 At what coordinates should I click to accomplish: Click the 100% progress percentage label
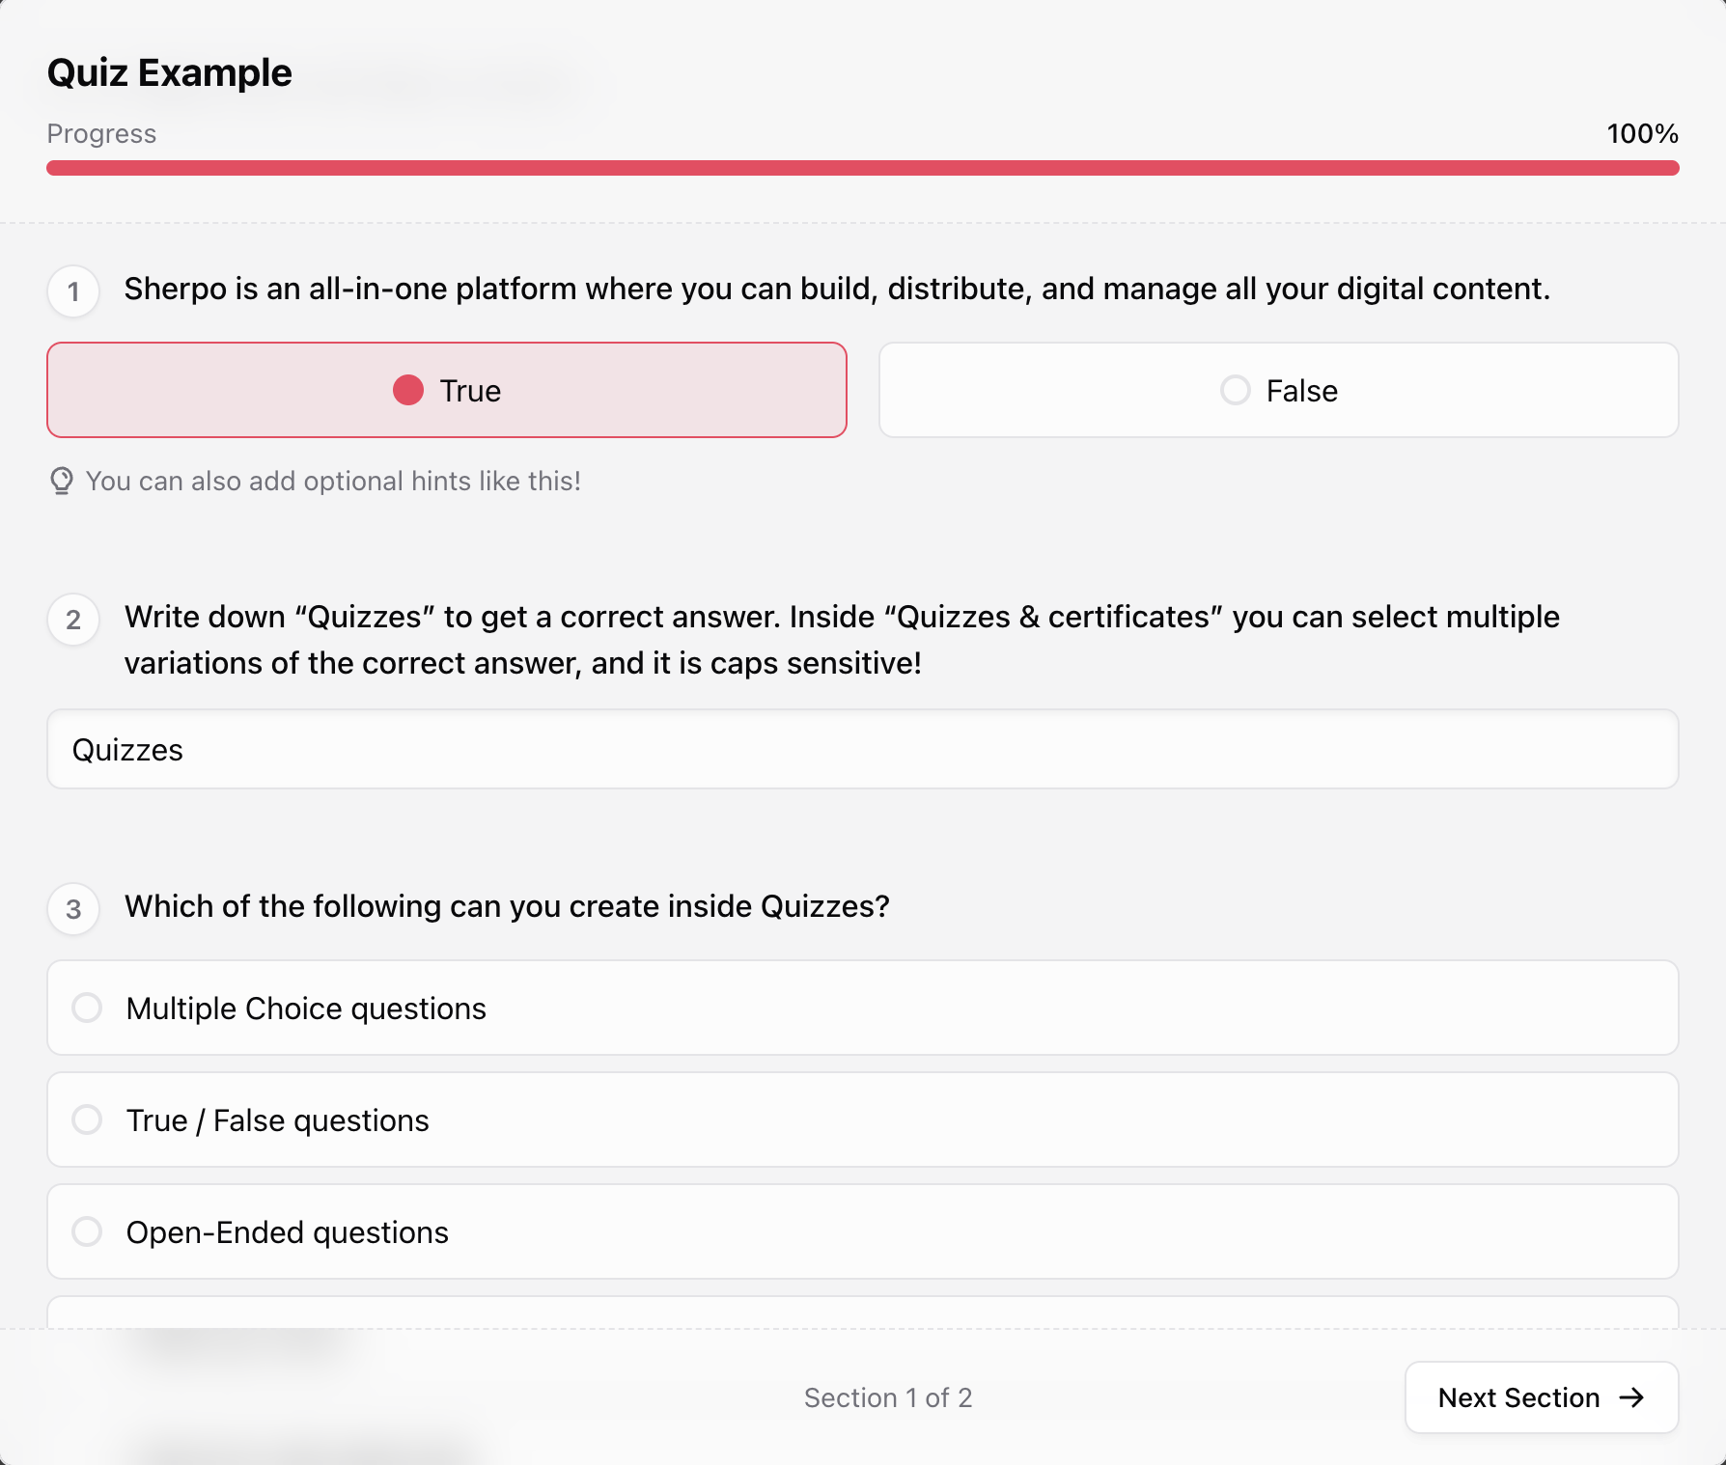[1642, 134]
